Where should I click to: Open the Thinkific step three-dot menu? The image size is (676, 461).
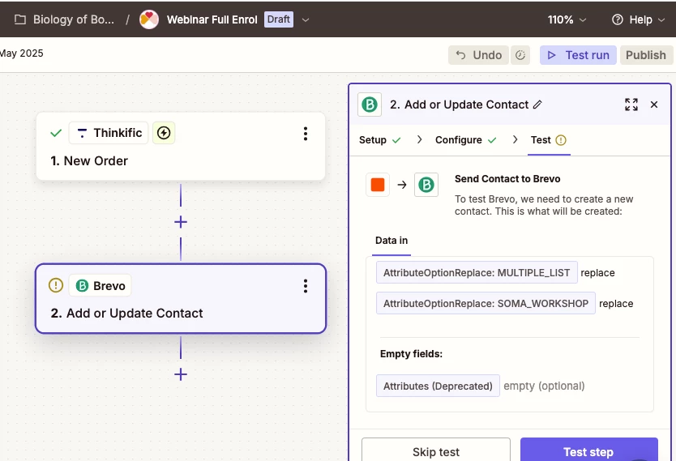pos(306,134)
